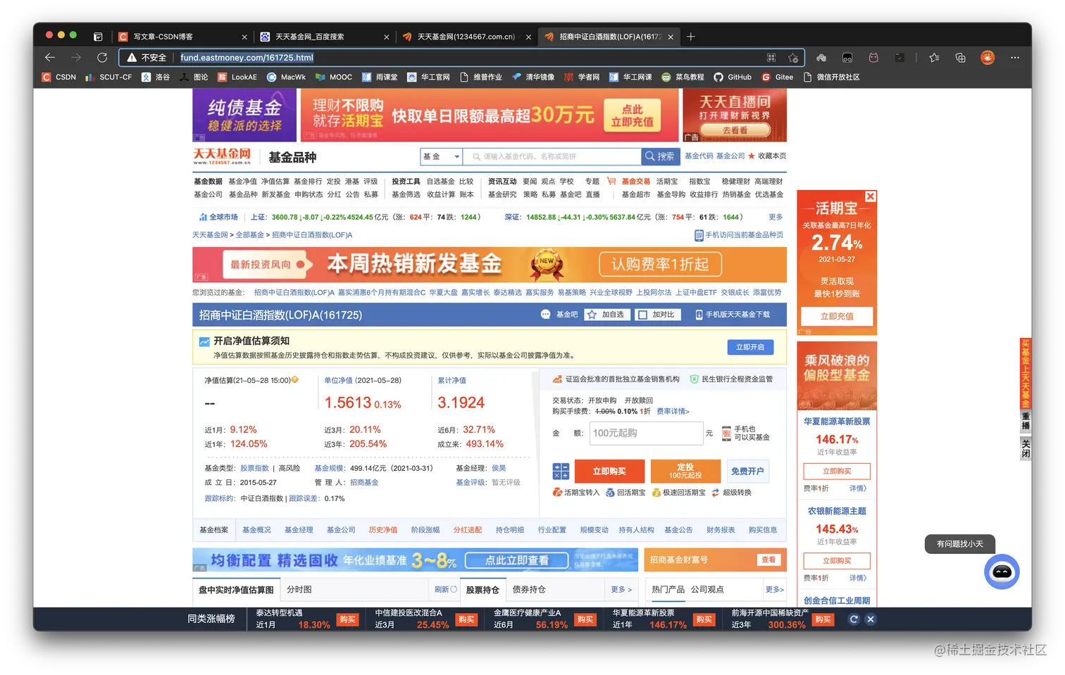Click the QR code icon in address bar

pos(771,58)
